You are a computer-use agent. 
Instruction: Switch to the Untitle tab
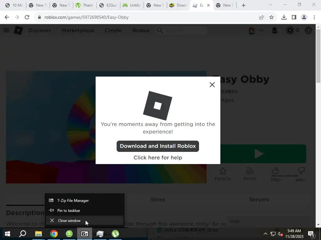coord(131,5)
